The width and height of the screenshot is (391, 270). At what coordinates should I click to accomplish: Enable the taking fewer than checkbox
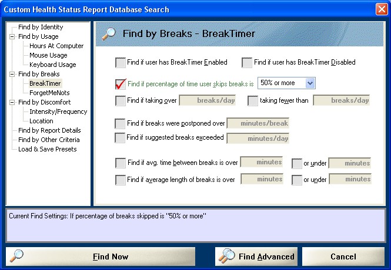click(253, 101)
